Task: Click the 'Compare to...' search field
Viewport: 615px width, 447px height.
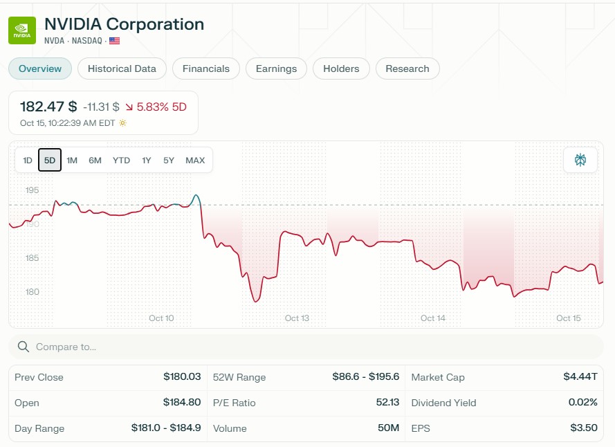Action: pos(311,347)
